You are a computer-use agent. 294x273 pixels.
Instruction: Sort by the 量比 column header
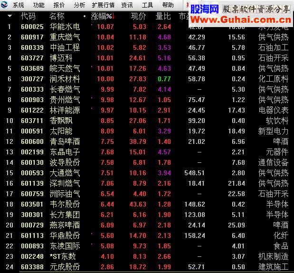163,16
